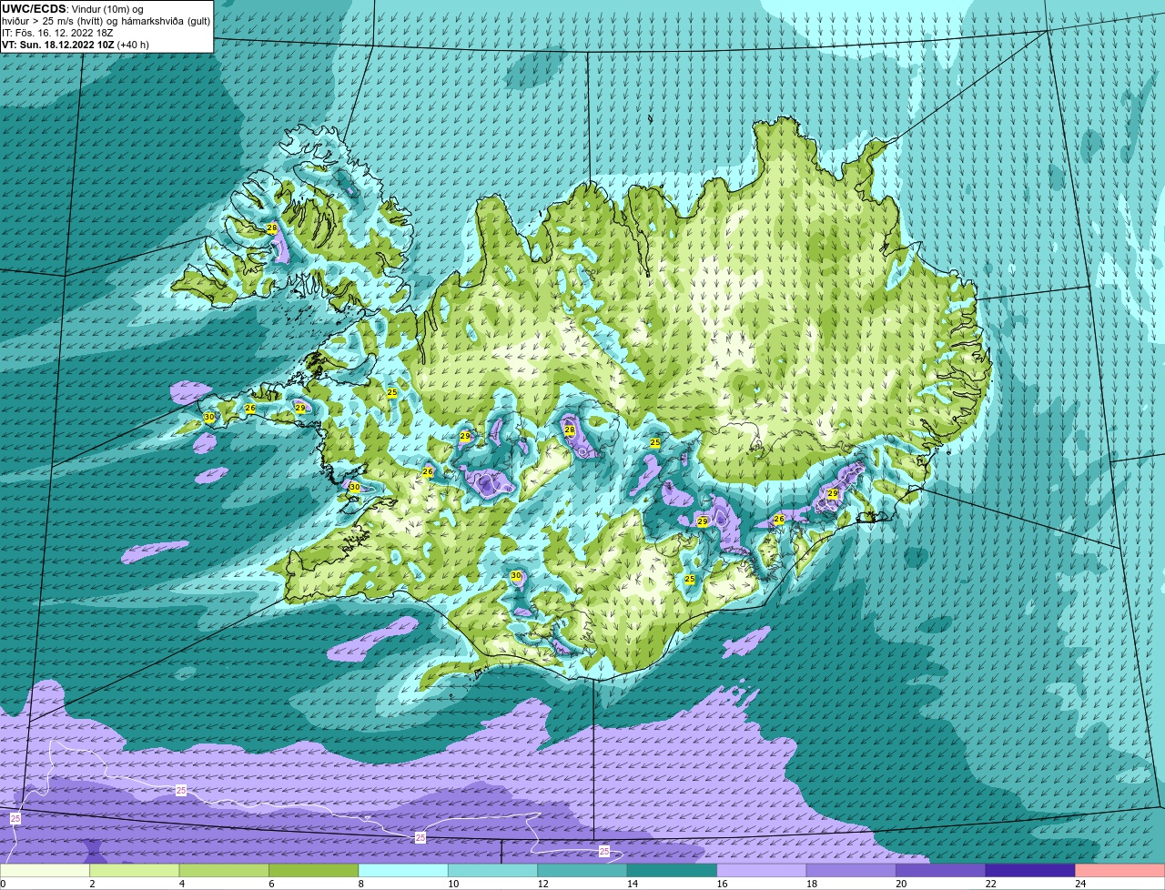1165x890 pixels.
Task: Click the 4–6 m/s green scale segment
Action: pos(224,870)
